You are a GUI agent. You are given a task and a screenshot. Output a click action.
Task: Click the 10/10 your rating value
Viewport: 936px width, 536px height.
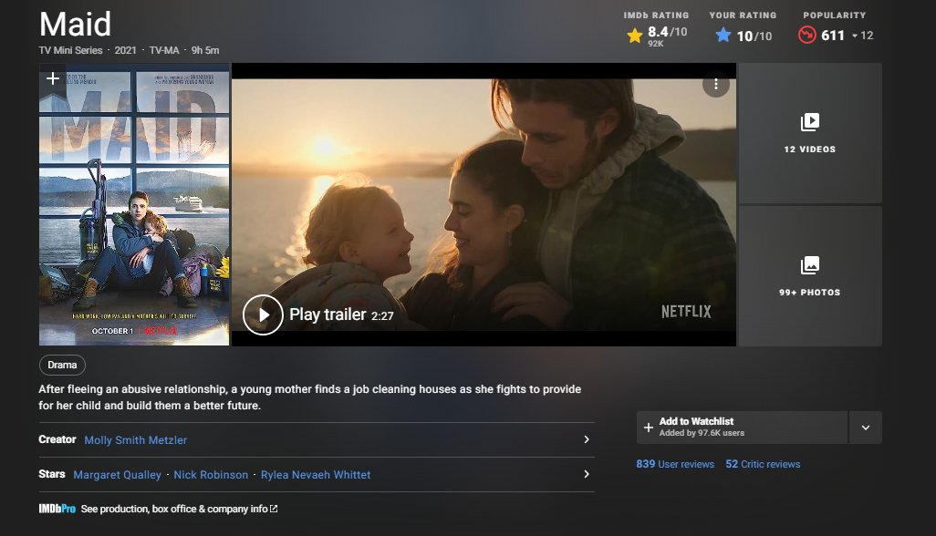[754, 36]
